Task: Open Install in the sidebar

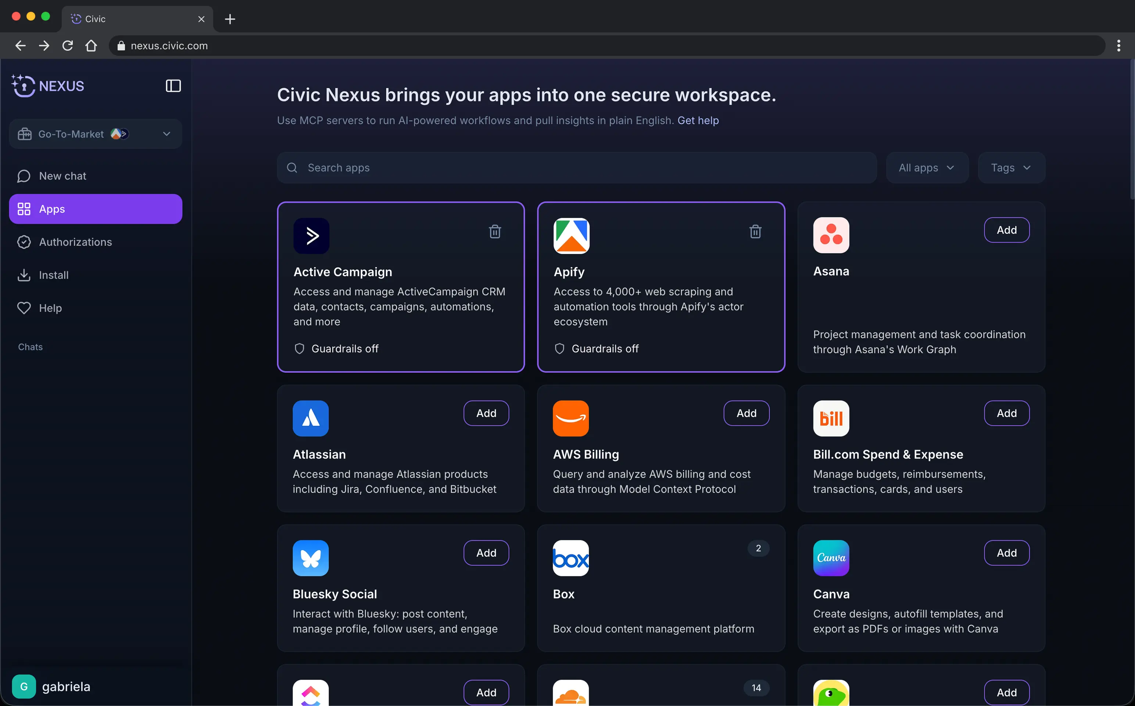Action: [x=95, y=275]
